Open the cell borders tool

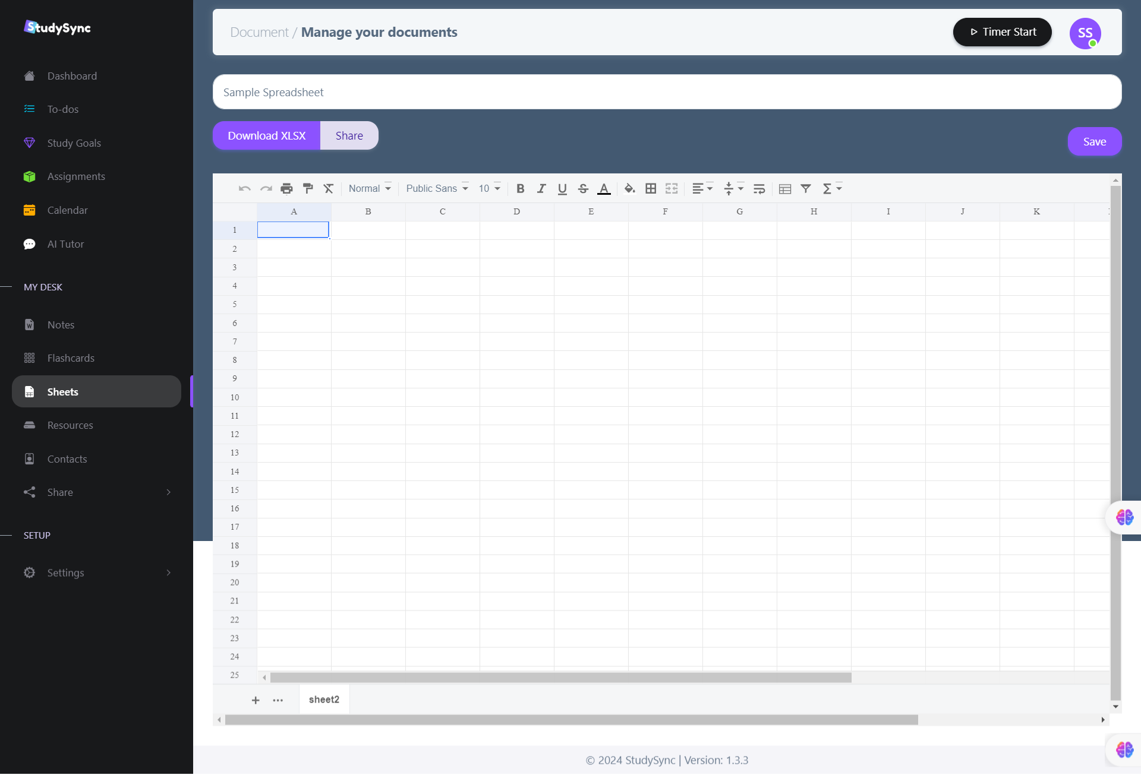pyautogui.click(x=651, y=189)
